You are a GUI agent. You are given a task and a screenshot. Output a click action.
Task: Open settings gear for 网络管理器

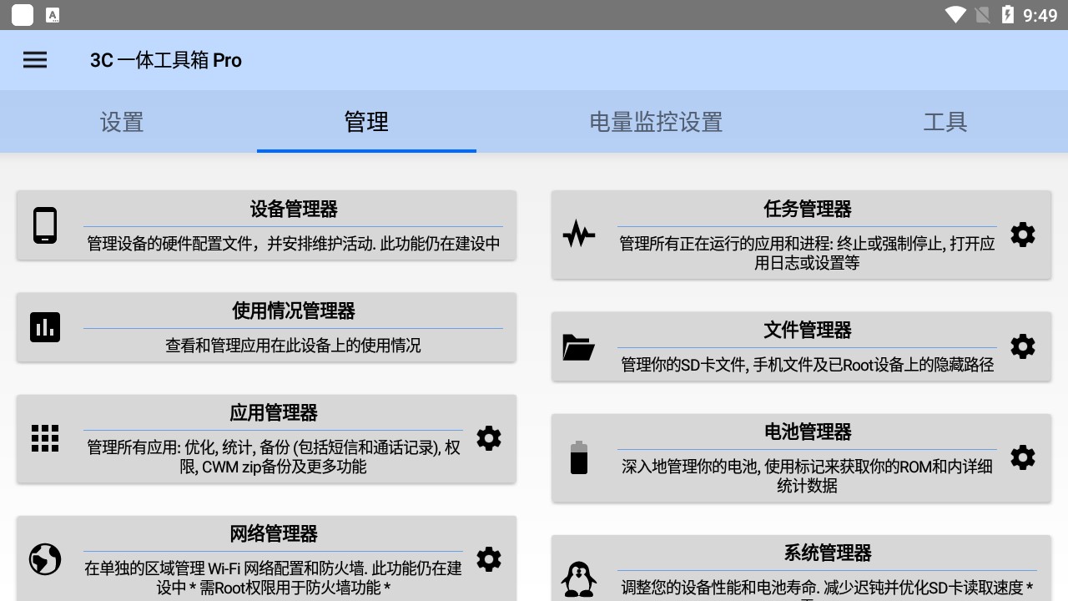tap(489, 559)
